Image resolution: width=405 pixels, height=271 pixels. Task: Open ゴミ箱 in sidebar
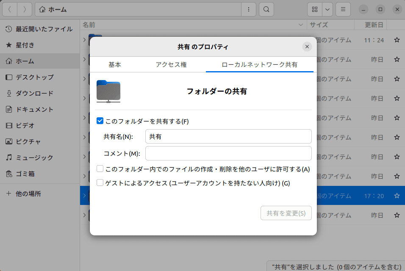click(x=40, y=174)
